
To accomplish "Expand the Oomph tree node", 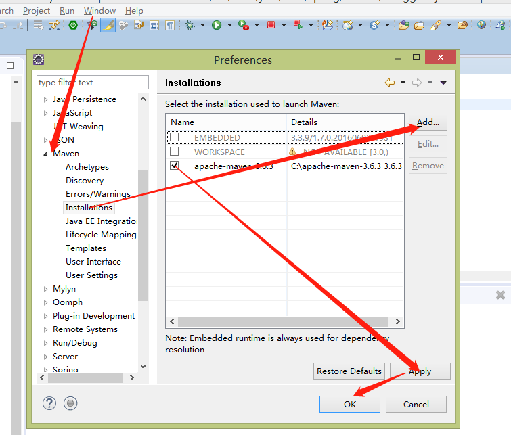I will click(x=45, y=302).
